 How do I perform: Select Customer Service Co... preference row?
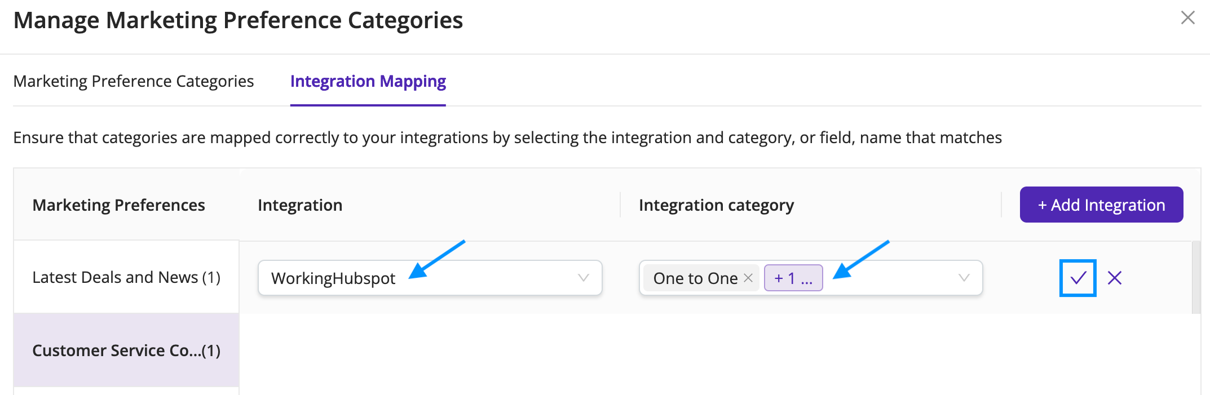click(x=126, y=350)
